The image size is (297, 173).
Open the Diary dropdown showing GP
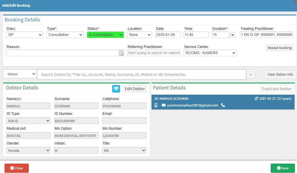coord(24,35)
